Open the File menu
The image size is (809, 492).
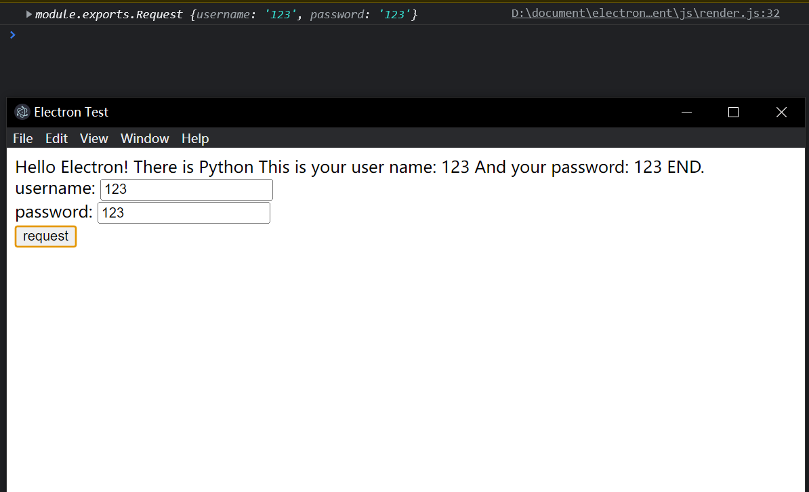click(23, 139)
